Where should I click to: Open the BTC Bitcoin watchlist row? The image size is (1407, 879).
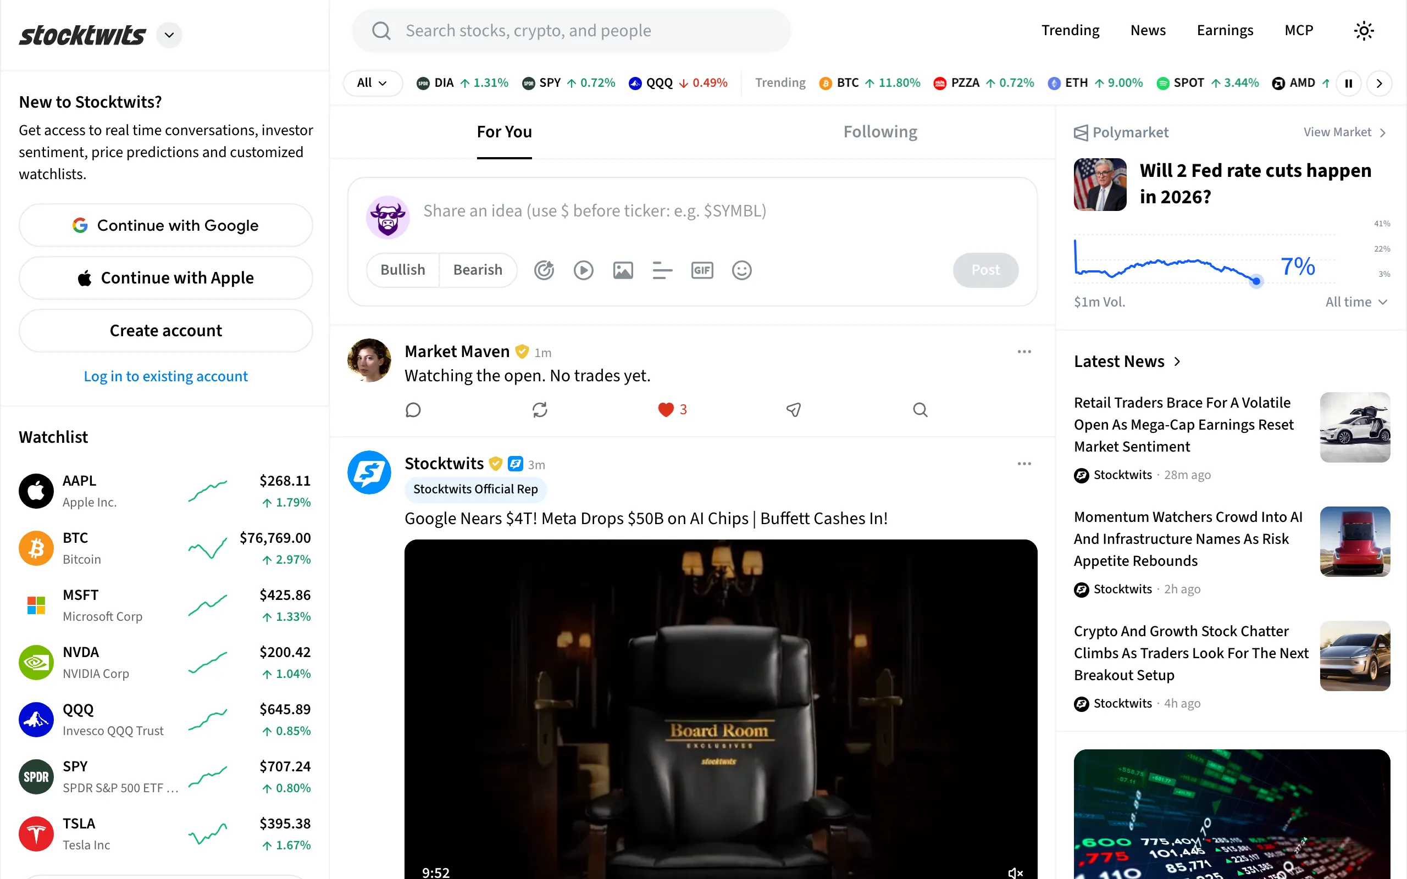coord(165,548)
